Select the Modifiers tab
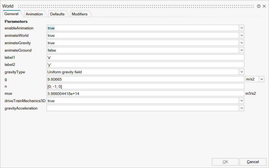The height and width of the screenshot is (168, 269). pos(80,14)
